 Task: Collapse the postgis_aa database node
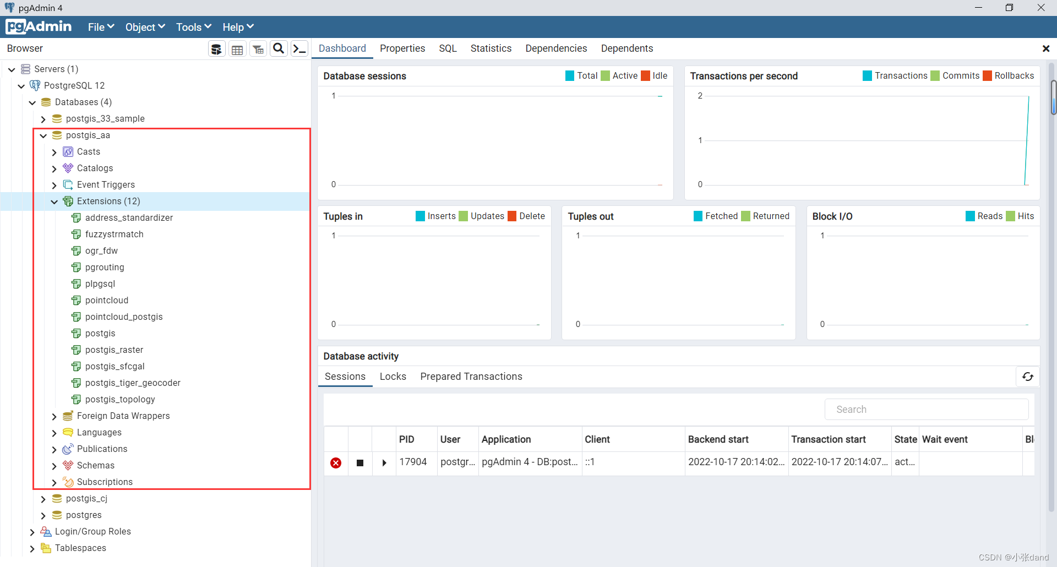[x=43, y=135]
